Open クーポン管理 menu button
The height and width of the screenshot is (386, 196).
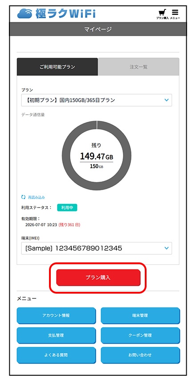point(140,335)
